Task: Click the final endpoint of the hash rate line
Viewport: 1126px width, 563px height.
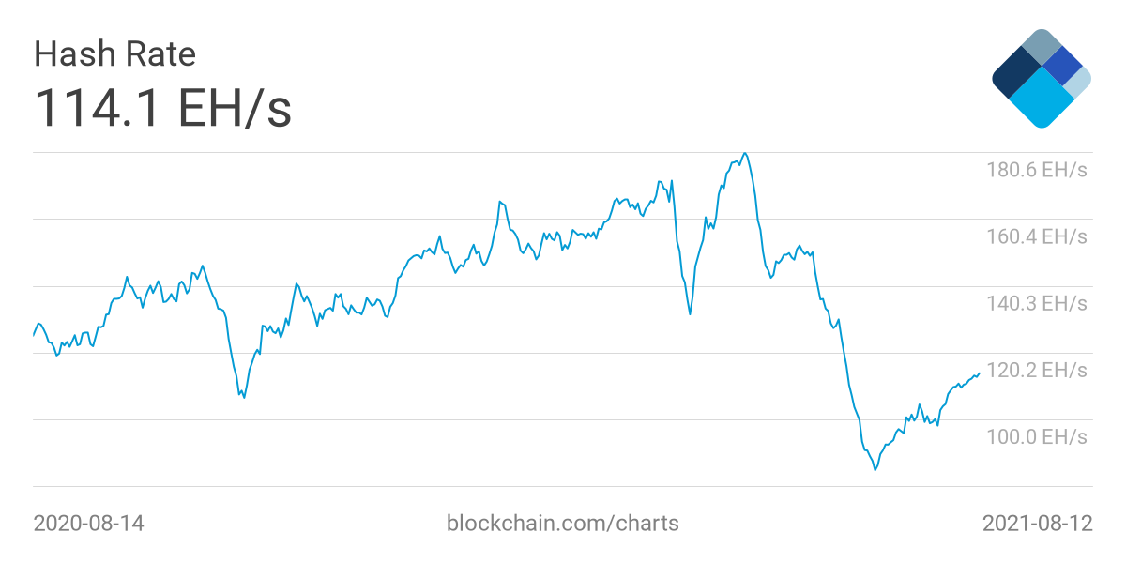Action: pos(979,373)
